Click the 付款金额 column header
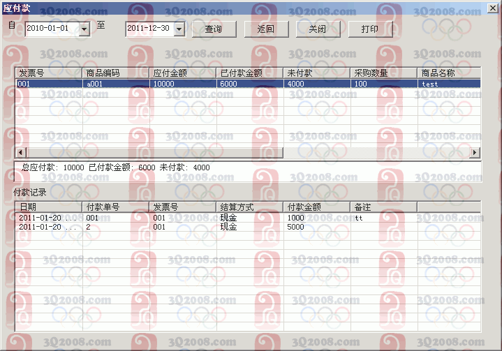Image resolution: width=502 pixels, height=351 pixels. tap(317, 207)
